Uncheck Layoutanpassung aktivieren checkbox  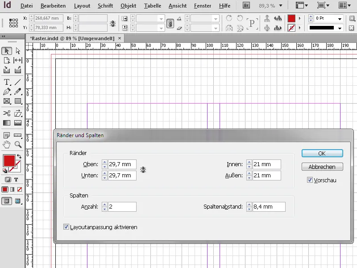[x=66, y=227]
